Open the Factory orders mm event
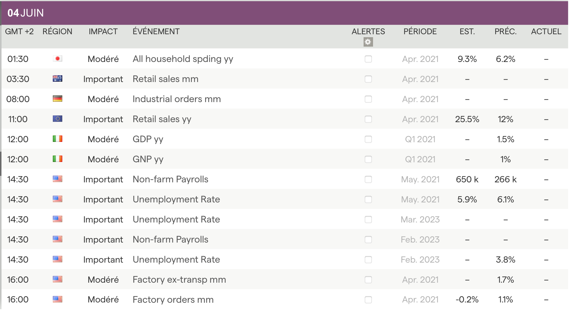The height and width of the screenshot is (311, 569). (173, 300)
